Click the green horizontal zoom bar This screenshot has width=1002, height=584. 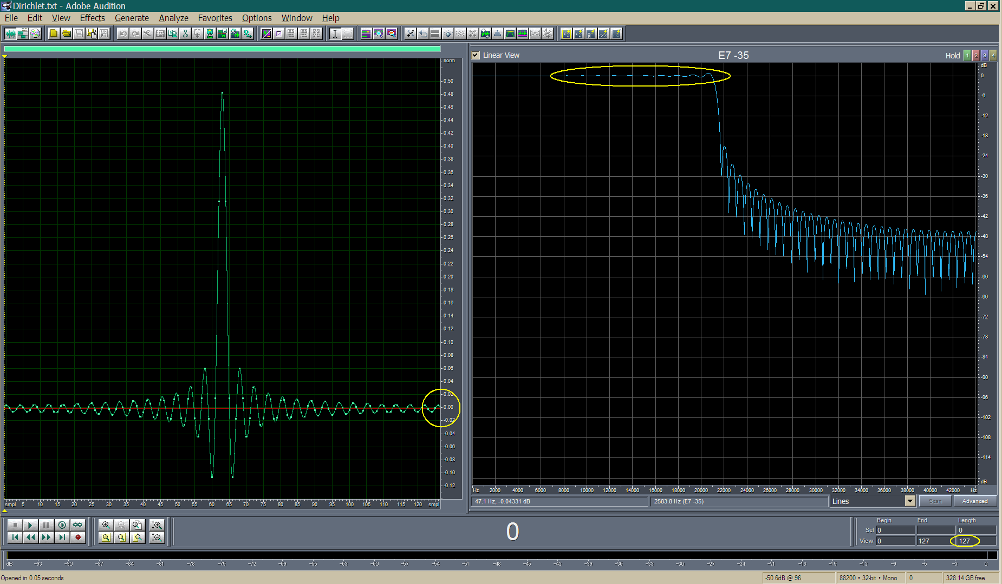222,49
